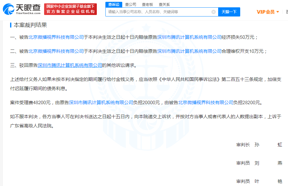Click the text 的其他诉讼请求
The image size is (288, 186).
tap(118, 65)
